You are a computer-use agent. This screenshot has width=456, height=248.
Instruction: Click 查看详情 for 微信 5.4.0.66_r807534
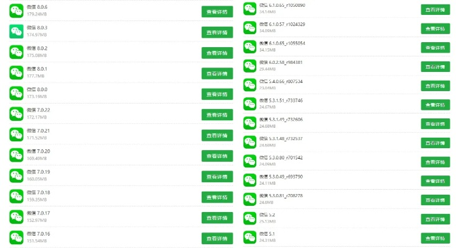(436, 86)
